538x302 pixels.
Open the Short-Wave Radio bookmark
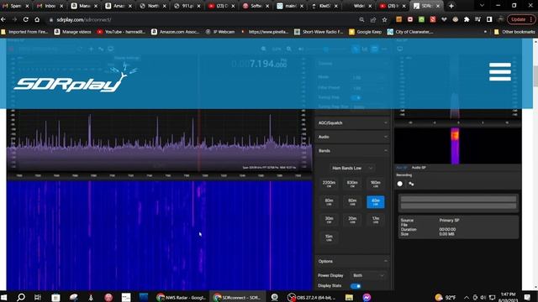(319, 32)
